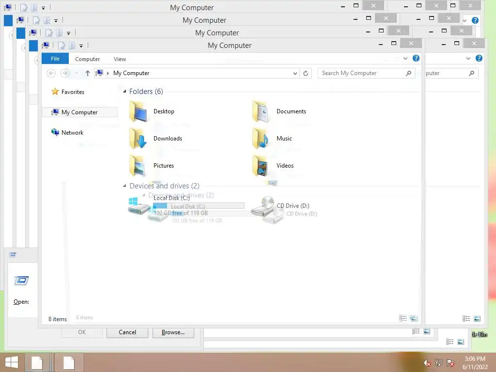Go up one level with Up arrow
The image size is (496, 372).
[x=88, y=73]
